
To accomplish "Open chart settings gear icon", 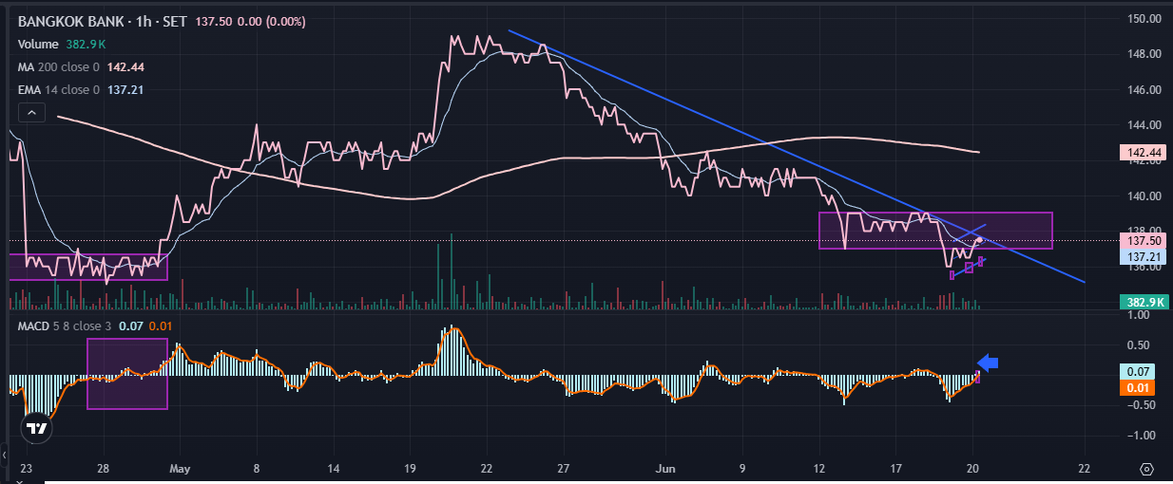I will click(x=1146, y=469).
